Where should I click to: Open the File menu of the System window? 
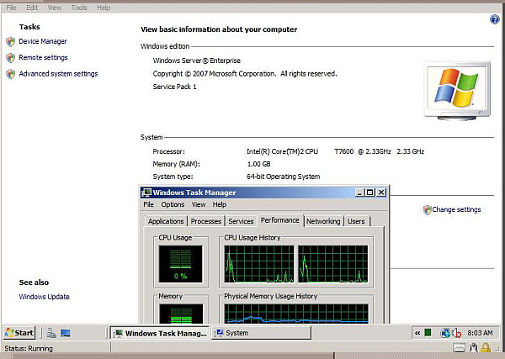click(11, 8)
